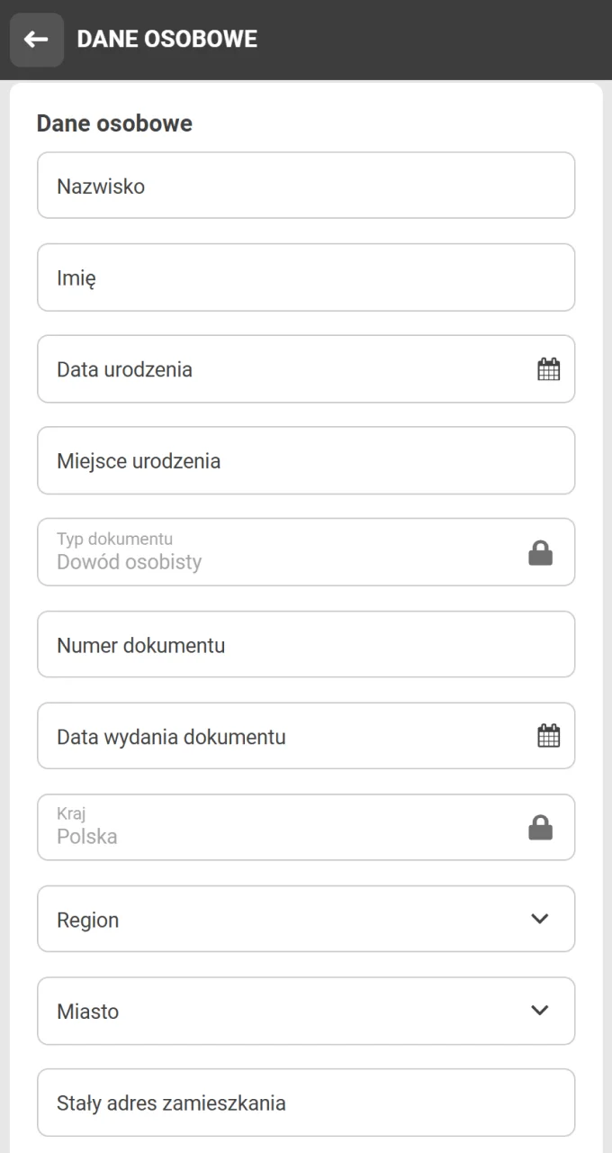Click the back arrow icon
This screenshot has height=1153, width=612.
36,40
